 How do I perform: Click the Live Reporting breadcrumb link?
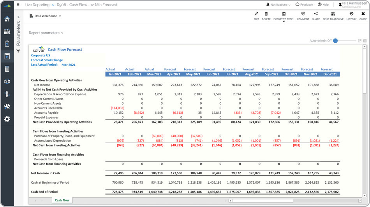click(37, 5)
